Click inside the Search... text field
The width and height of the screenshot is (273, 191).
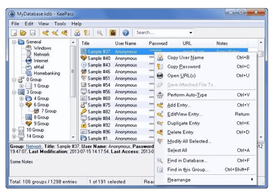click(x=161, y=33)
